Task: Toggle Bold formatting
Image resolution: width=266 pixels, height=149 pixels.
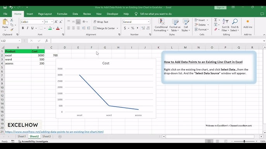Action: click(x=23, y=28)
